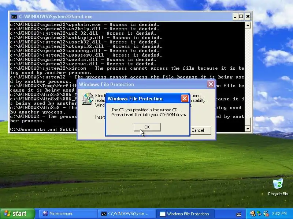Click the wuv3is.dll line in cmd
Viewport: 293px width, 219px height.
[x=83, y=59]
